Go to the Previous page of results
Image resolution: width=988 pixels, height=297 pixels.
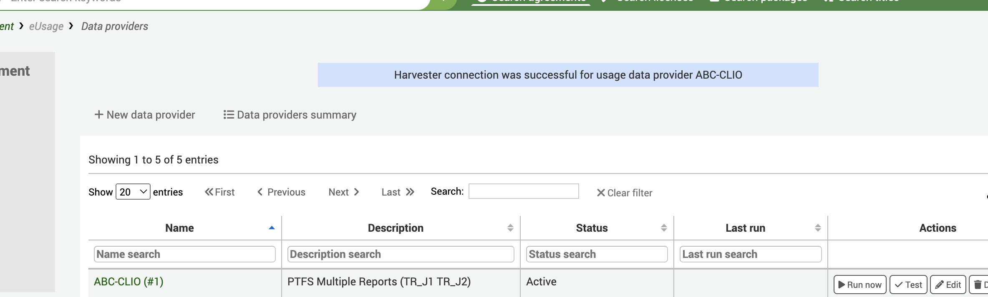[282, 192]
